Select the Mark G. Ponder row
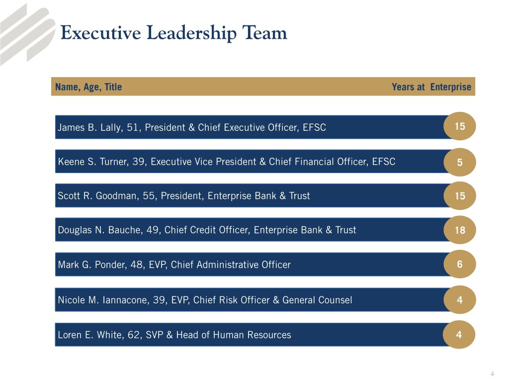The image size is (509, 382). point(249,265)
